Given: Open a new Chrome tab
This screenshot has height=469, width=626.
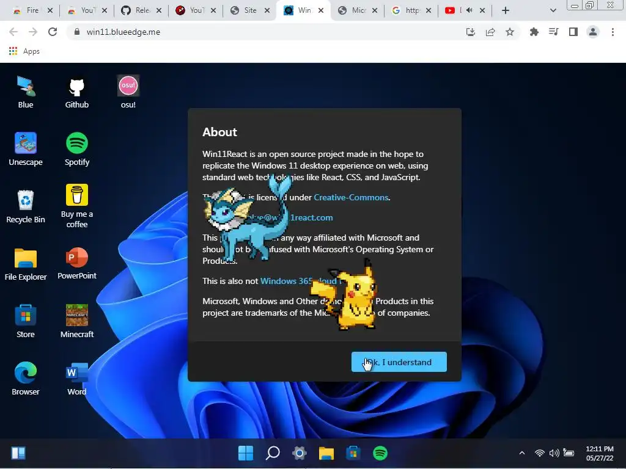Looking at the screenshot, I should [506, 10].
